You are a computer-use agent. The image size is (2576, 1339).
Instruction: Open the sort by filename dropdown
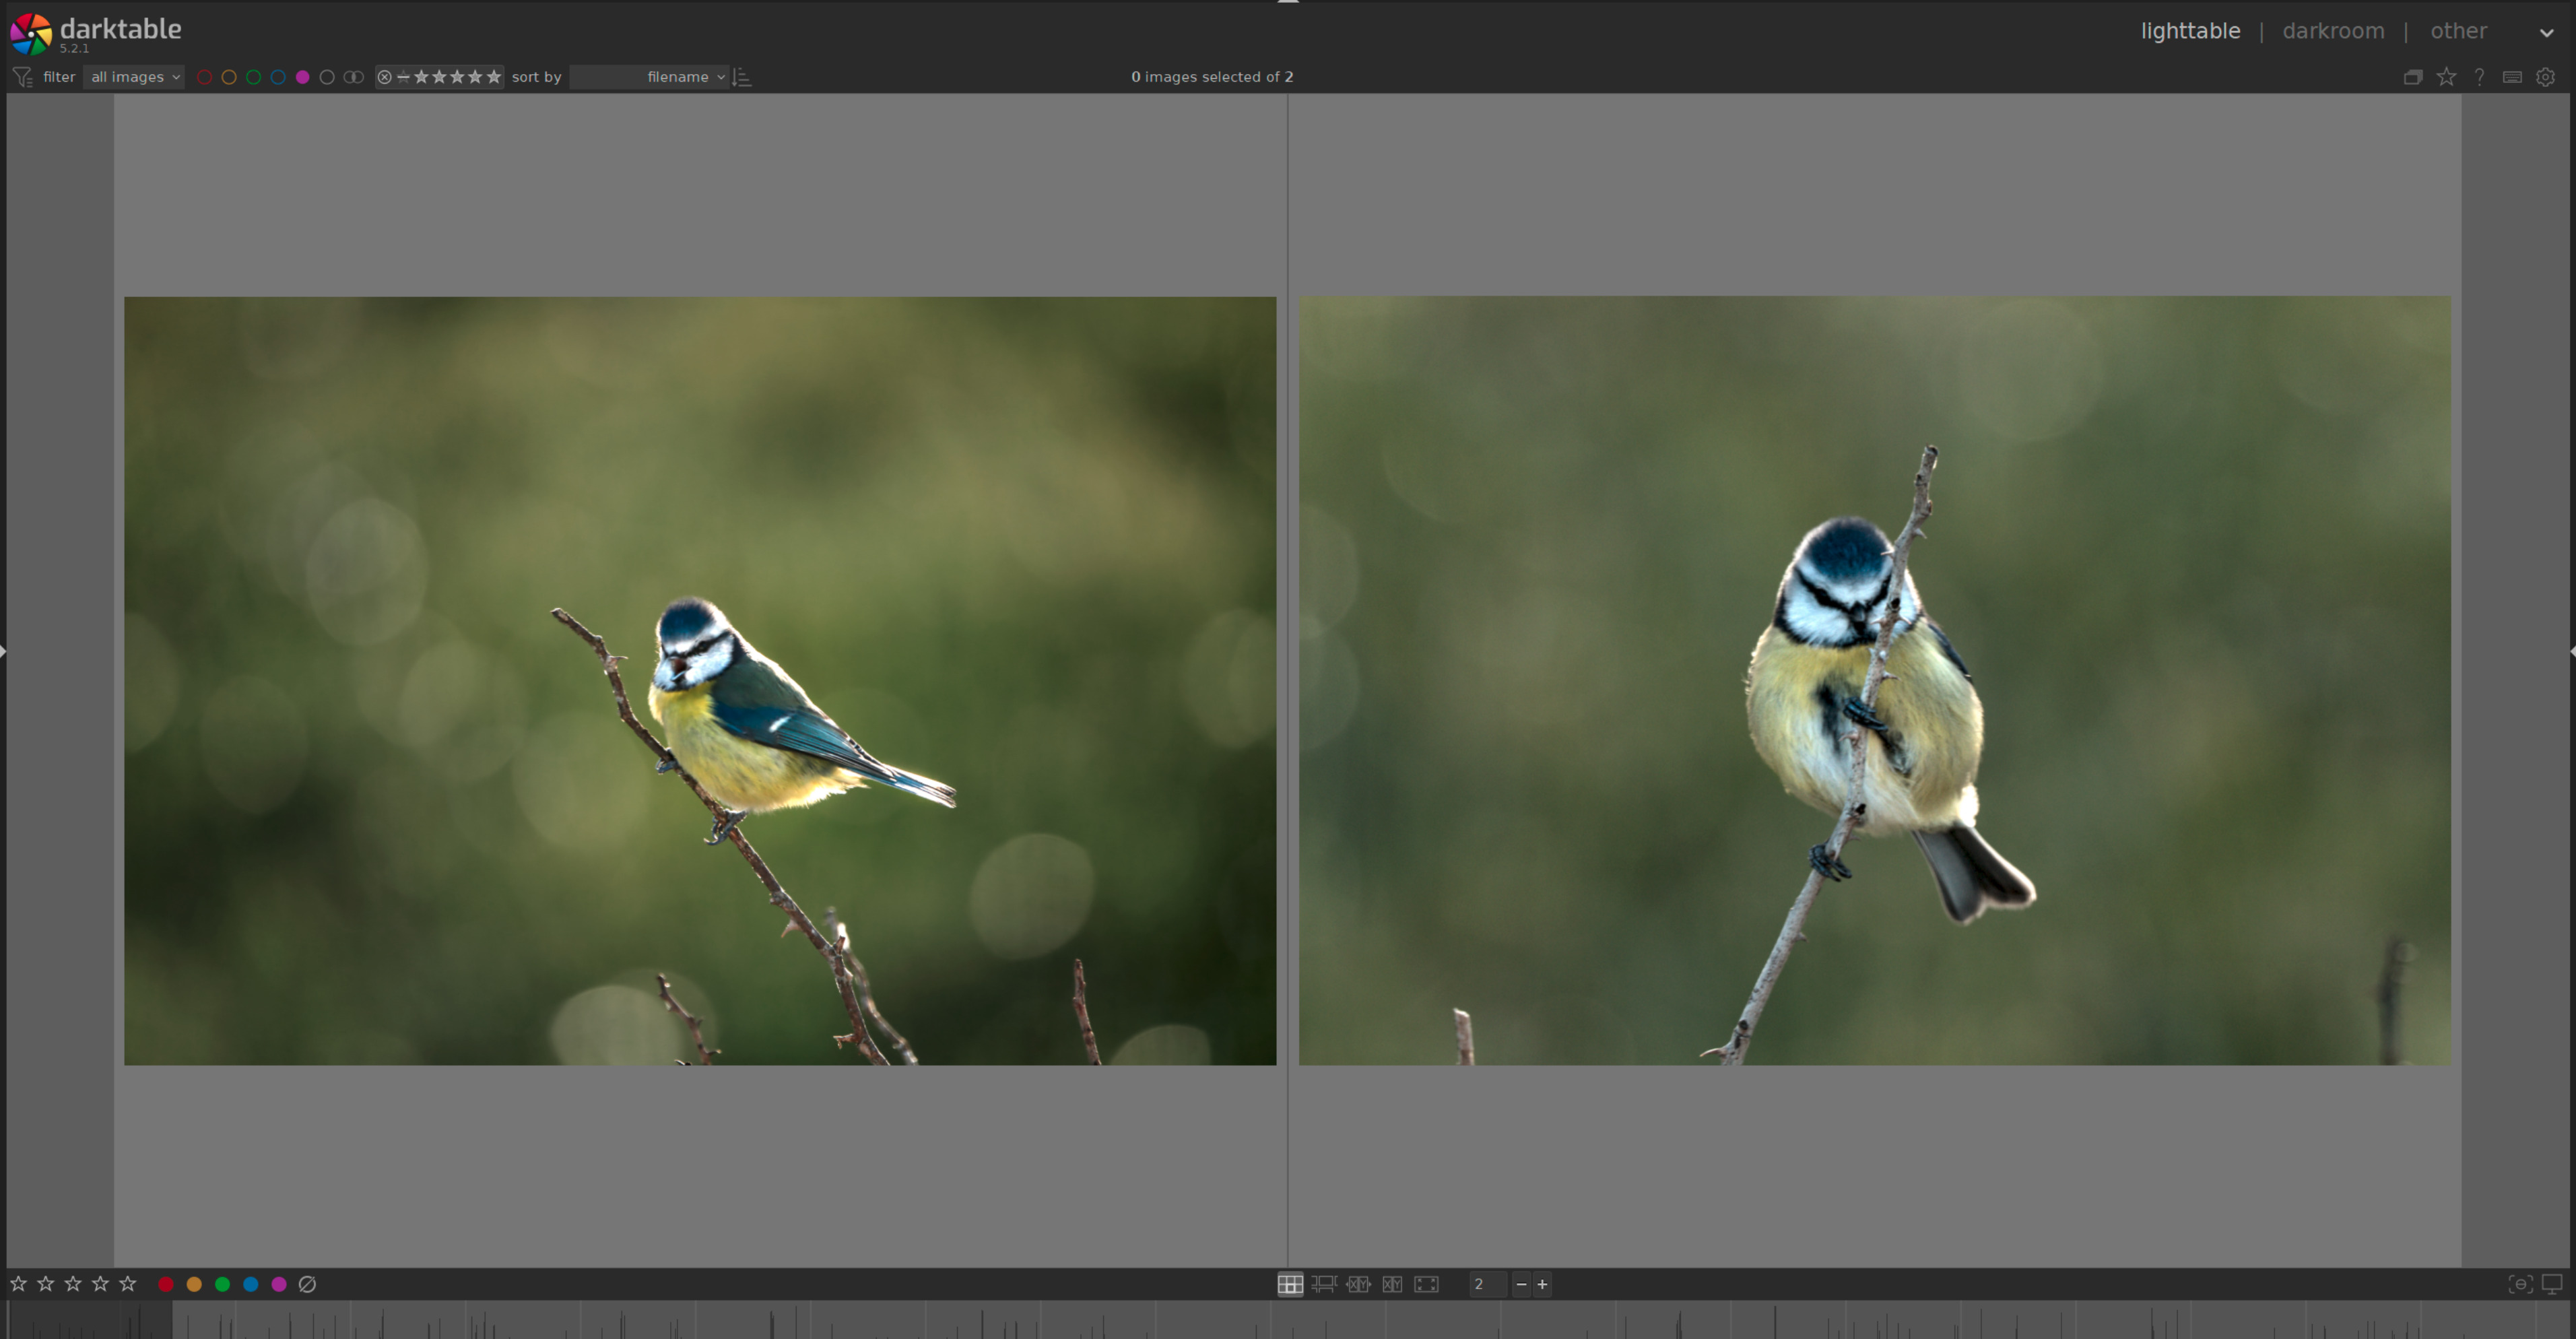click(649, 77)
